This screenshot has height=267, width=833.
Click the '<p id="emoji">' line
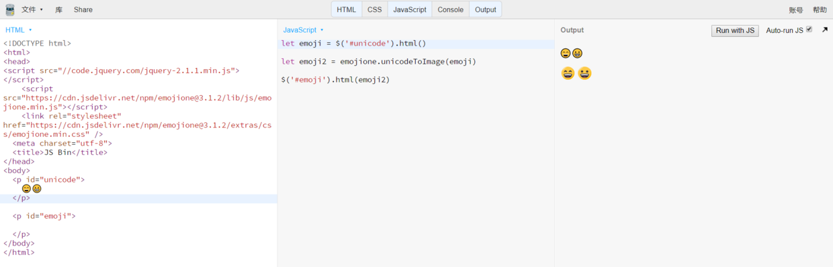(44, 216)
